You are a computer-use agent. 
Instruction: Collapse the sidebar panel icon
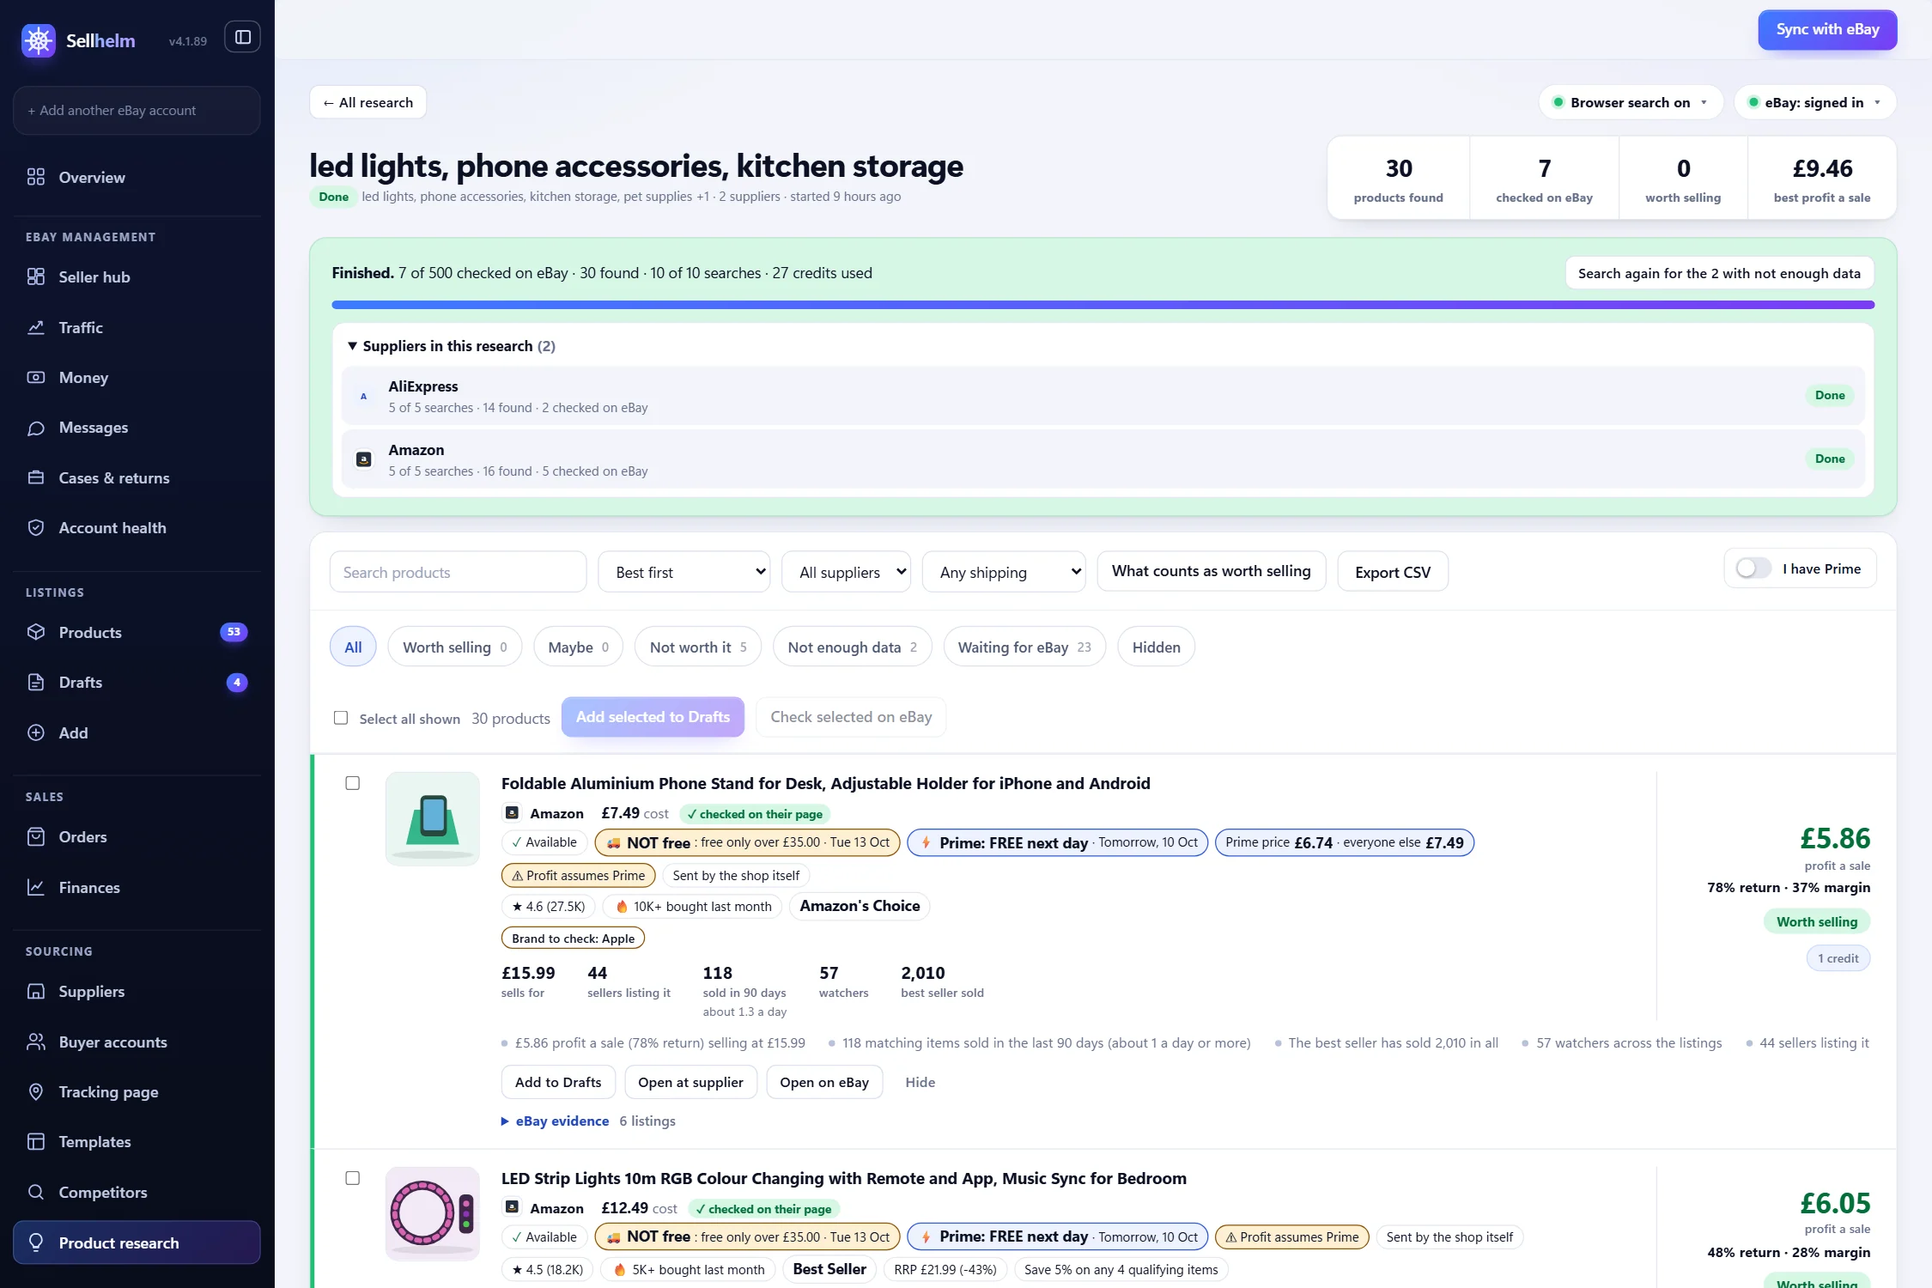pos(243,37)
